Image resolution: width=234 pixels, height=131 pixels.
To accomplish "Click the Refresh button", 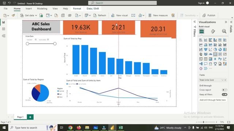I will coord(99,15).
